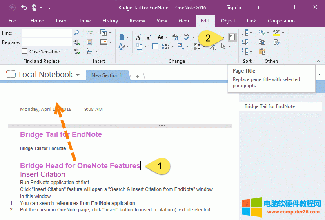
Task: Click the Page Title ribbon icon
Action: tap(232, 37)
